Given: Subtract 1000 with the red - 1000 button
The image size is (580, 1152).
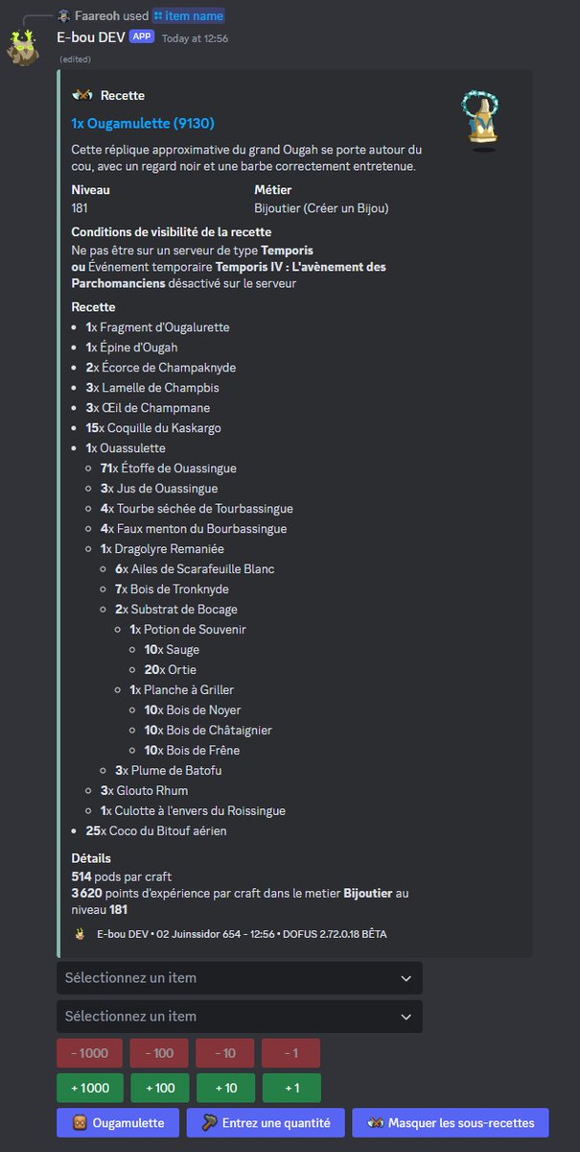Looking at the screenshot, I should (x=90, y=1053).
